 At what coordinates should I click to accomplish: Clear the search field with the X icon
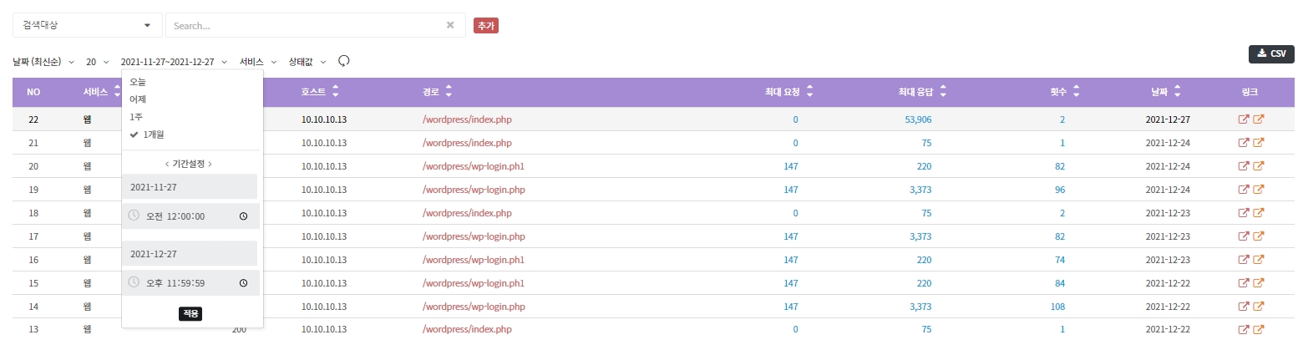[450, 25]
